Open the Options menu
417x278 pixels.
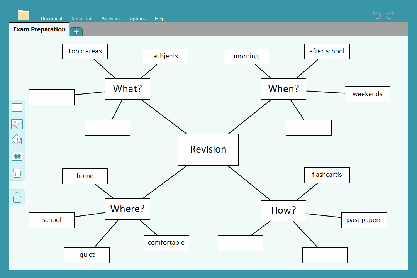tap(137, 19)
